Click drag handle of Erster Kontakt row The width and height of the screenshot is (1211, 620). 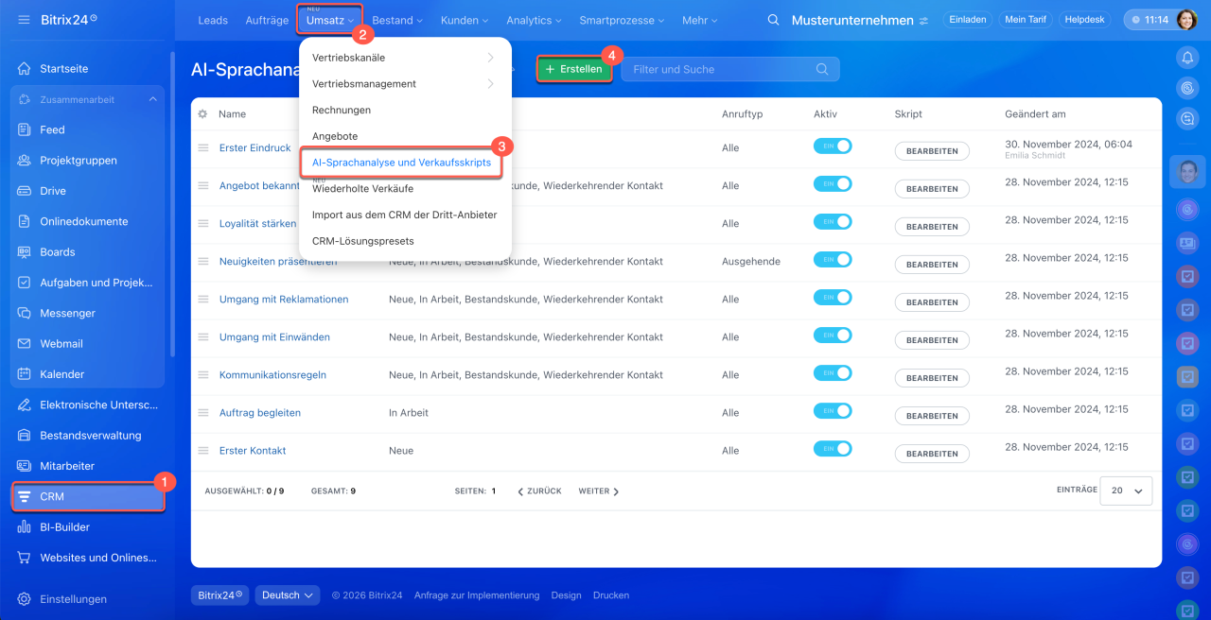point(202,451)
